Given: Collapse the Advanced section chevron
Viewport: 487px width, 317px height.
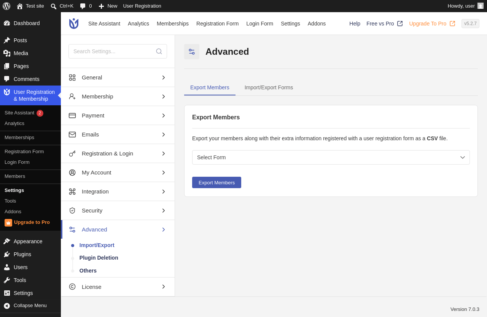Looking at the screenshot, I should click(164, 230).
